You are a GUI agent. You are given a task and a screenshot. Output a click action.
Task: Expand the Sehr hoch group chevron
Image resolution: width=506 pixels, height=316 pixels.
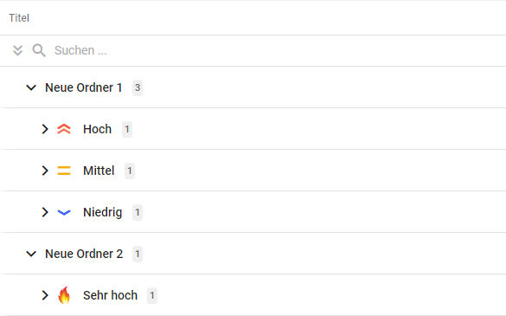(45, 295)
